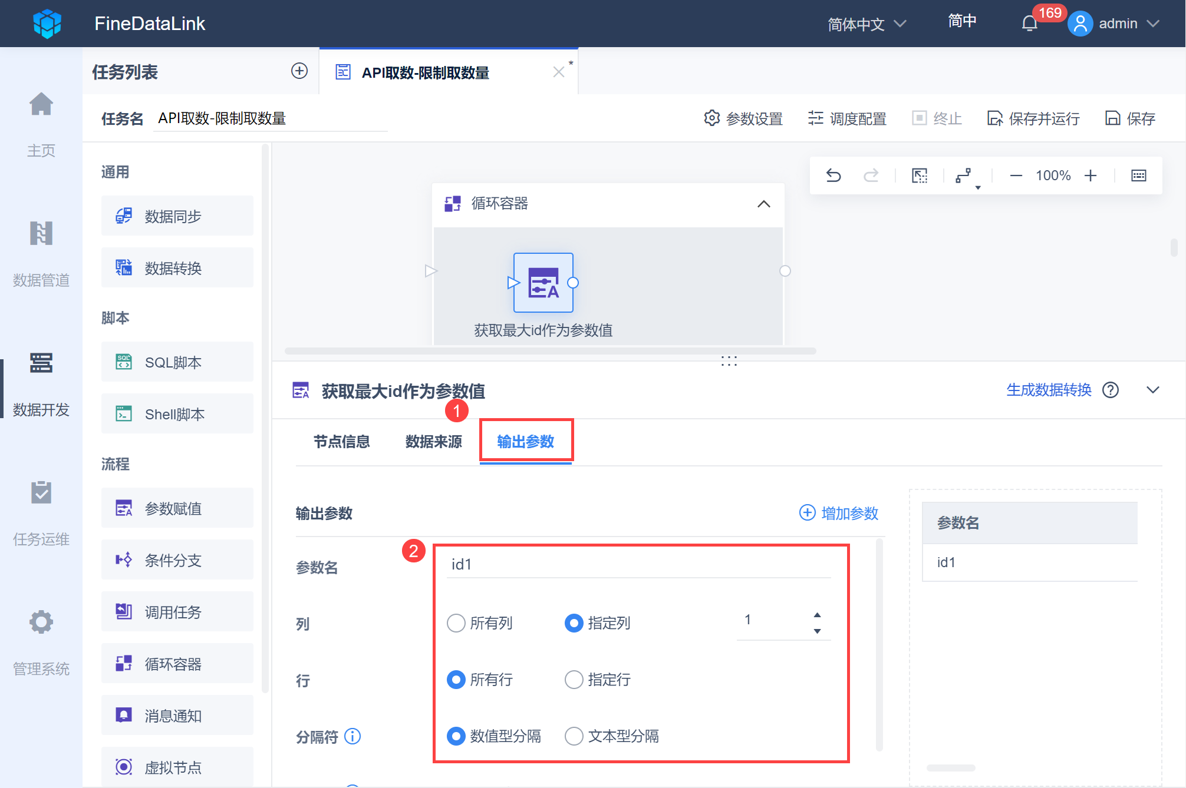Switch to the 节点信息 tab

point(341,442)
